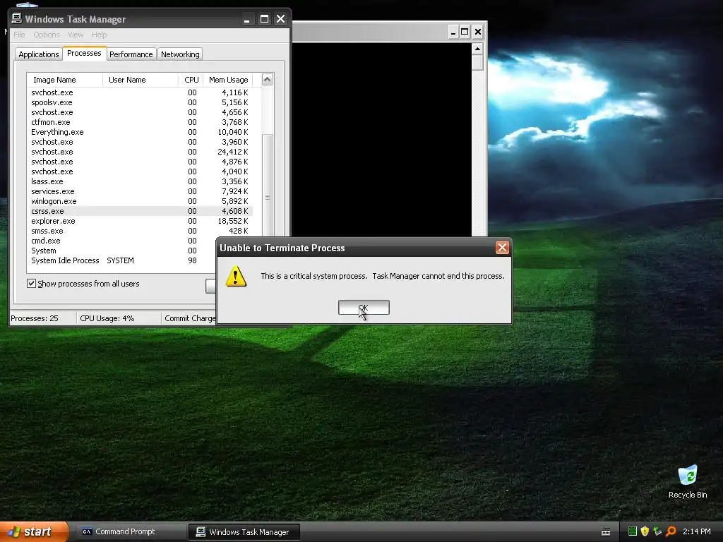Click Command Prompt scroll up arrow
Screen dimensions: 723x542
(478, 49)
